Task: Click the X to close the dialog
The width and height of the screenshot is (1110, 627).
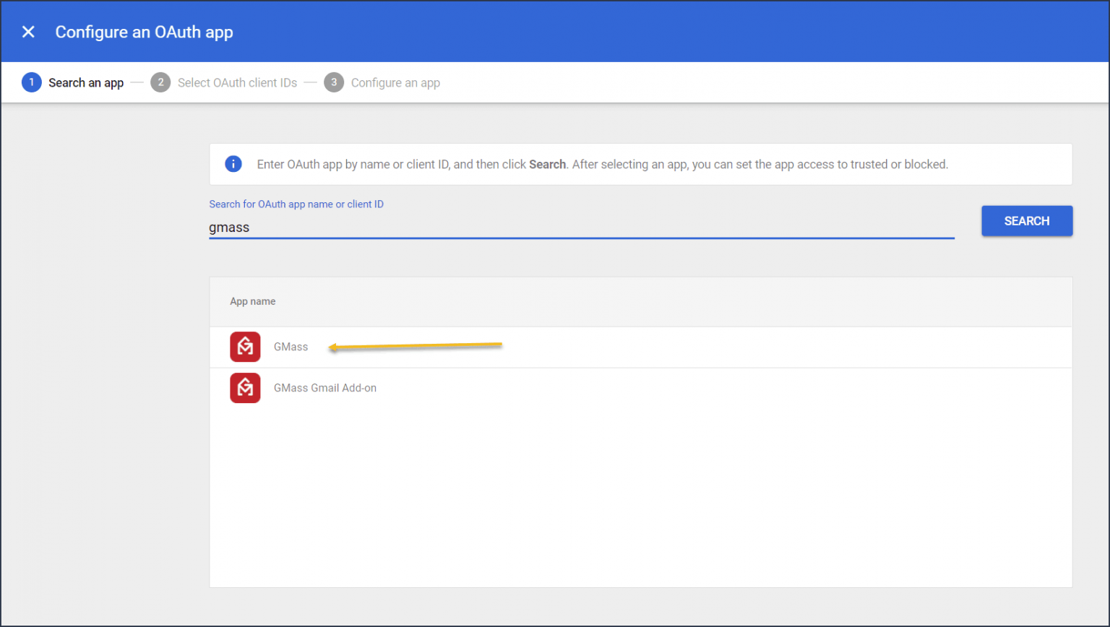Action: pos(28,32)
